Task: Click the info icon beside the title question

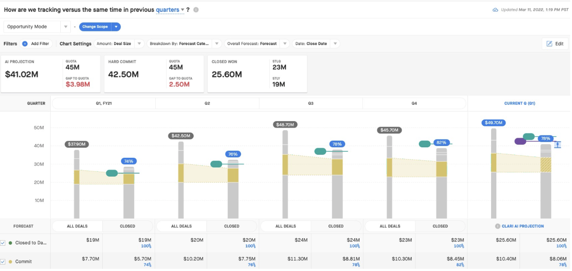Action: point(196,10)
